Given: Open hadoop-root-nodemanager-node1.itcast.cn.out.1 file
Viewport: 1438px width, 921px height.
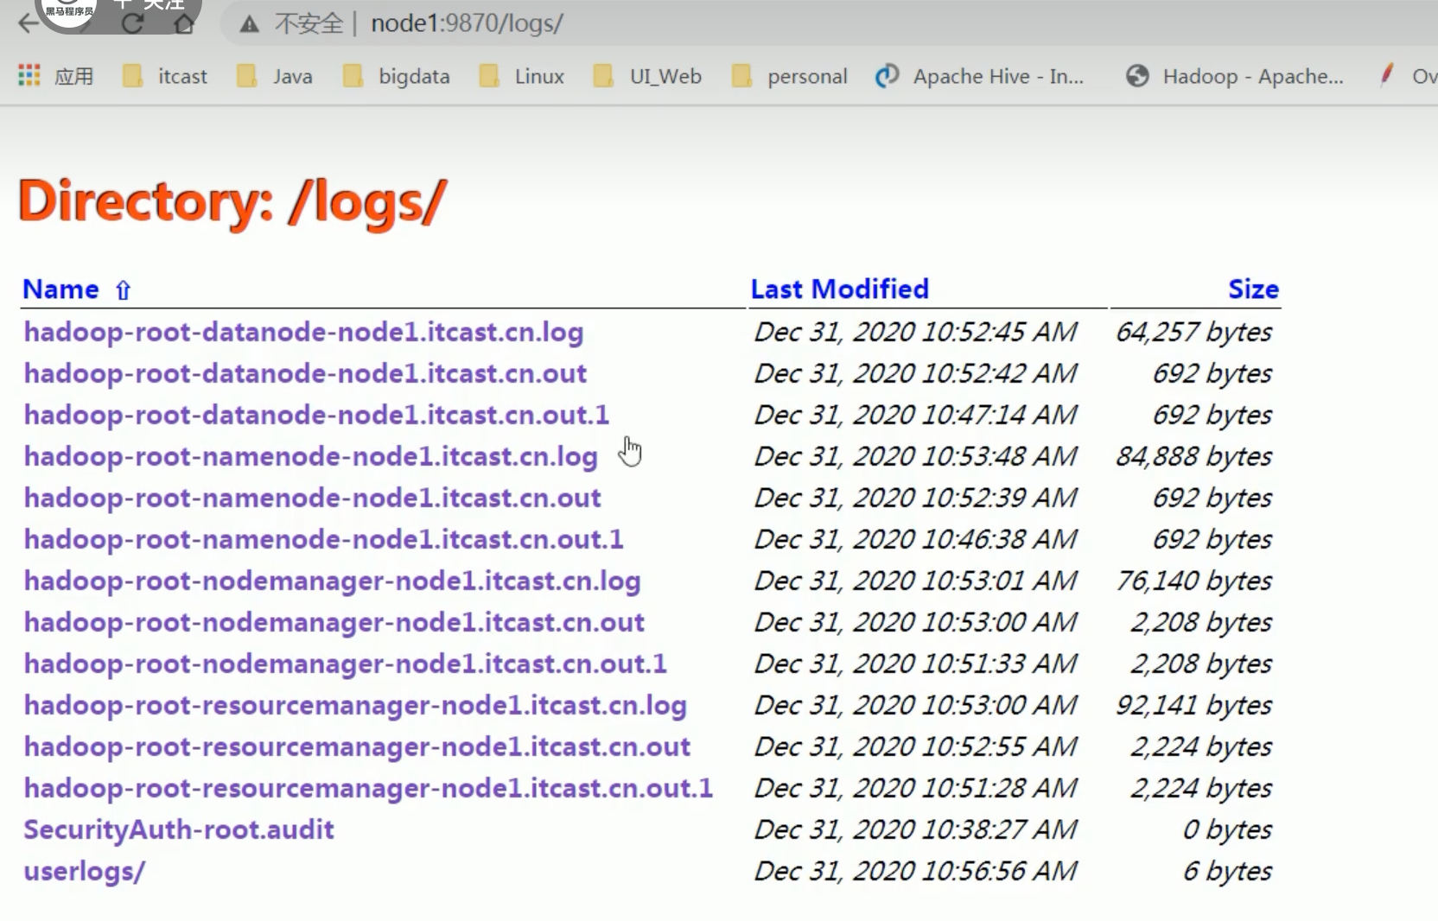Looking at the screenshot, I should 345,664.
